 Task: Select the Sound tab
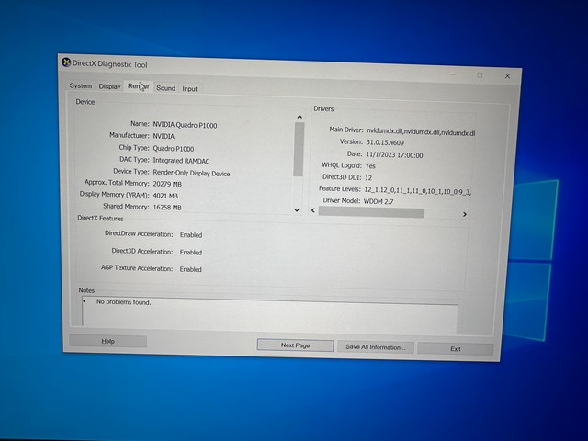(x=165, y=88)
